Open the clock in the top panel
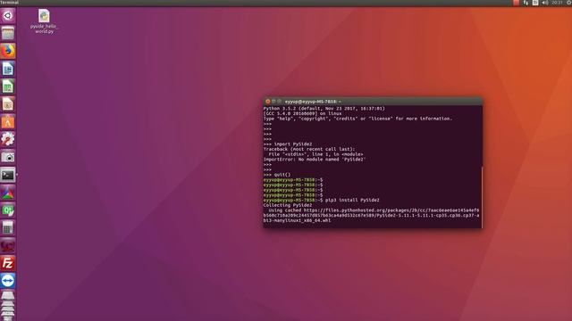 pos(557,3)
